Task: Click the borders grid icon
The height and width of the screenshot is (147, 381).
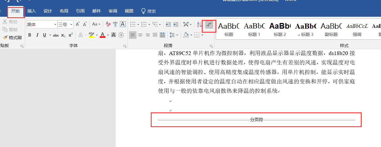Action: 197,35
